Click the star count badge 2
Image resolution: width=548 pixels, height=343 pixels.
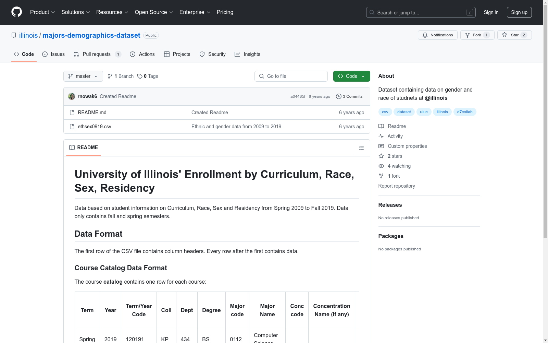524,35
